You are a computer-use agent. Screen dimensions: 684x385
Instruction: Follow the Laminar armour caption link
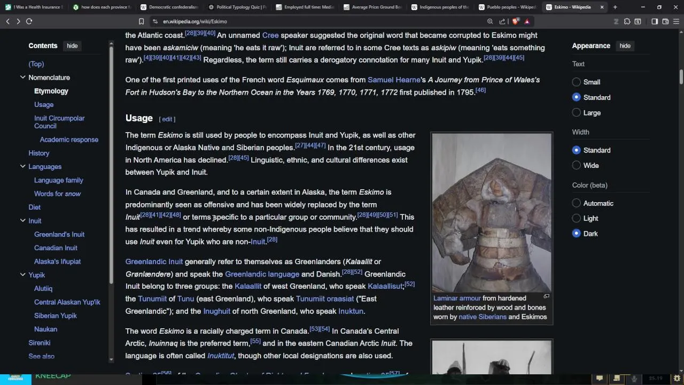tap(457, 298)
